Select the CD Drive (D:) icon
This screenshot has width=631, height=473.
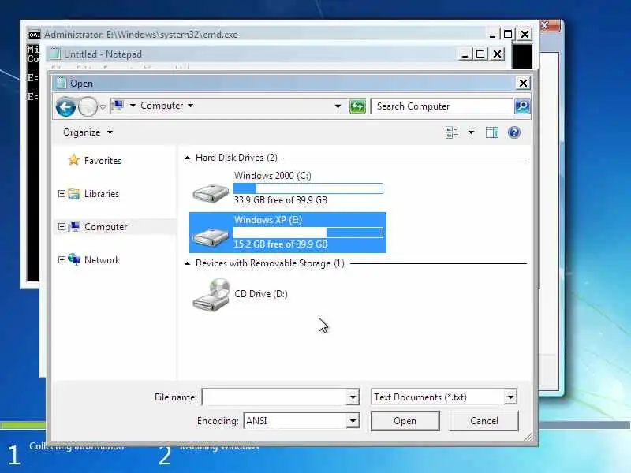pyautogui.click(x=211, y=295)
